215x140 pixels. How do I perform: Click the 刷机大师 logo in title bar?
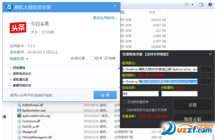pos(9,7)
